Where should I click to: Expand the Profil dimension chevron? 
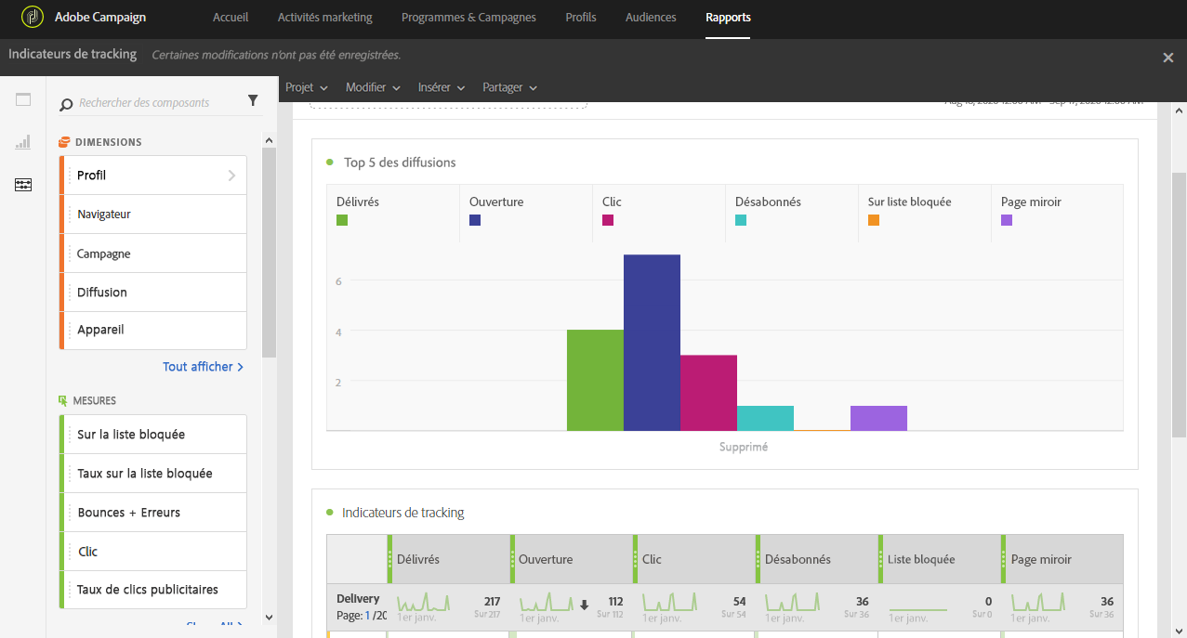pyautogui.click(x=231, y=176)
